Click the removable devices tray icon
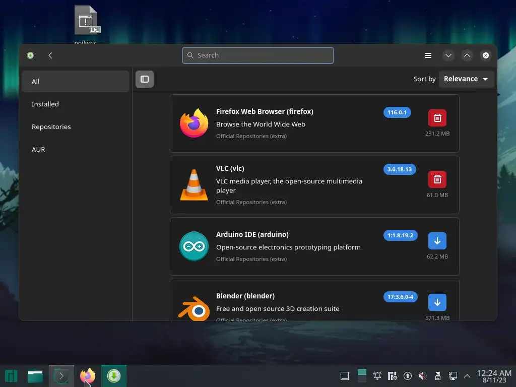This screenshot has width=516, height=387. tap(438, 376)
